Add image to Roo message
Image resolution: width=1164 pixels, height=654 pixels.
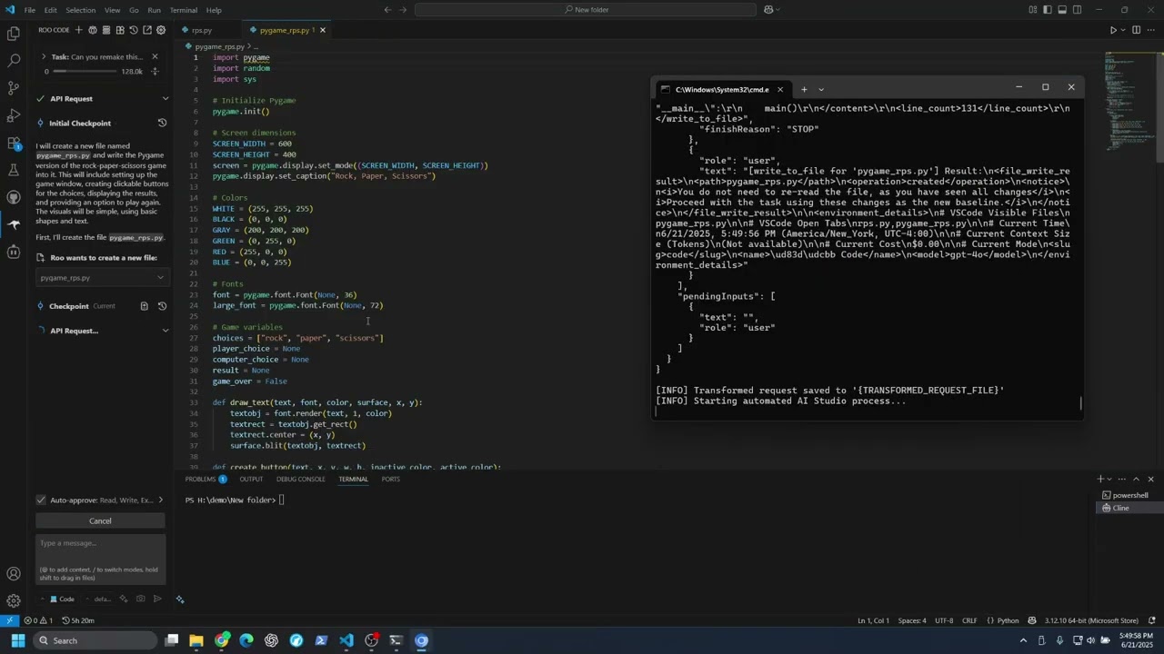tap(140, 599)
